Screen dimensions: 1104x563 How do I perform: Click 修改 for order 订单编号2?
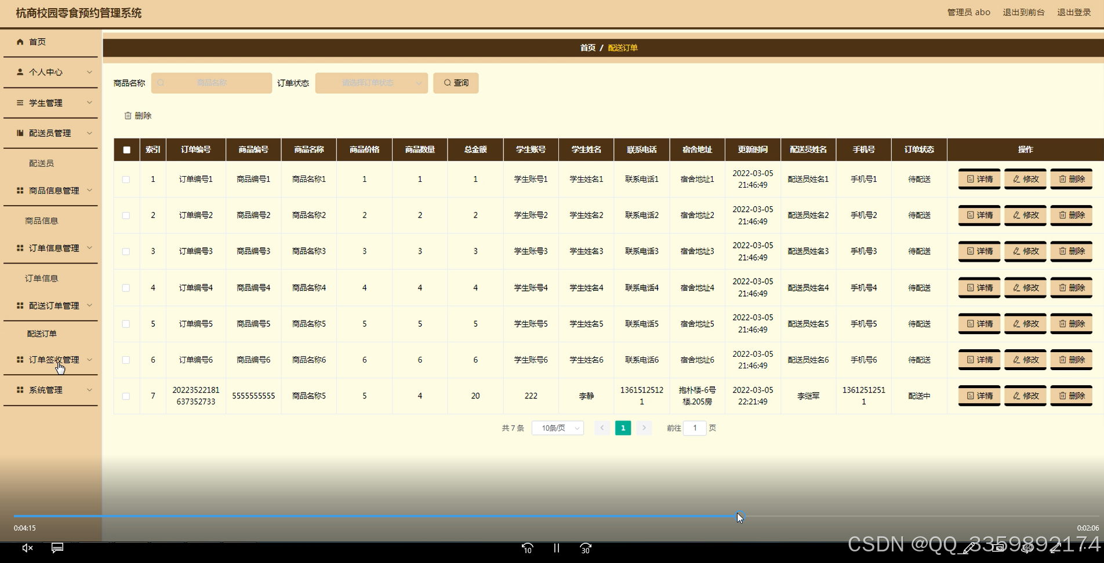tap(1025, 215)
